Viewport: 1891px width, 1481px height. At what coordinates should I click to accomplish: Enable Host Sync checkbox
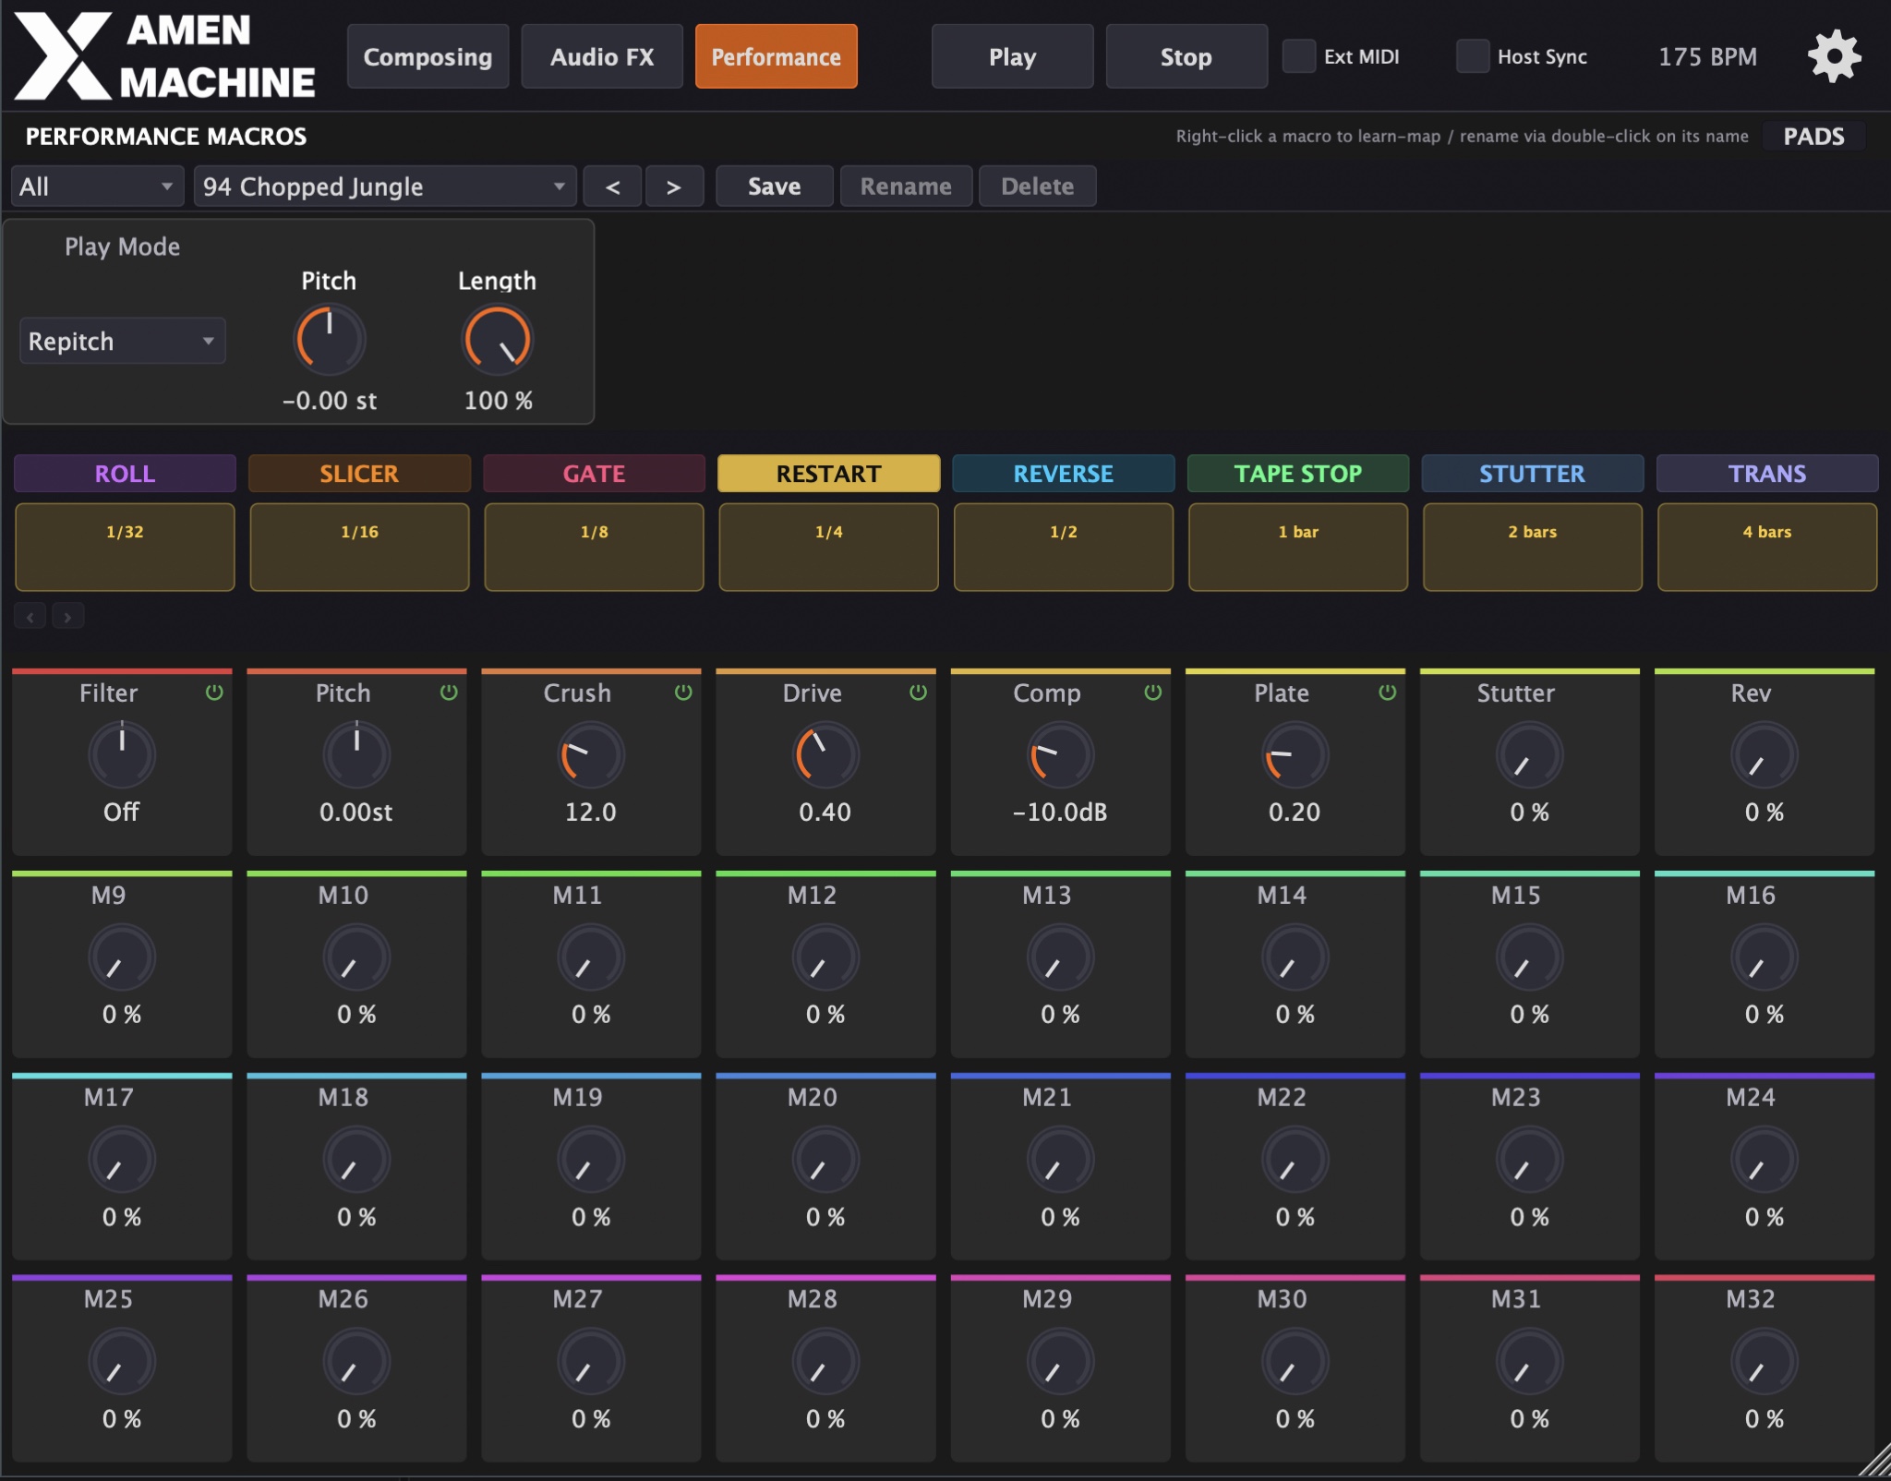(1473, 56)
